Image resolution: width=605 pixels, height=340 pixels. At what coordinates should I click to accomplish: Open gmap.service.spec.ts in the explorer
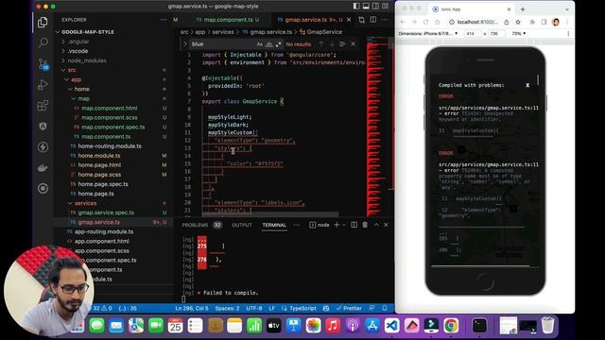tap(106, 212)
